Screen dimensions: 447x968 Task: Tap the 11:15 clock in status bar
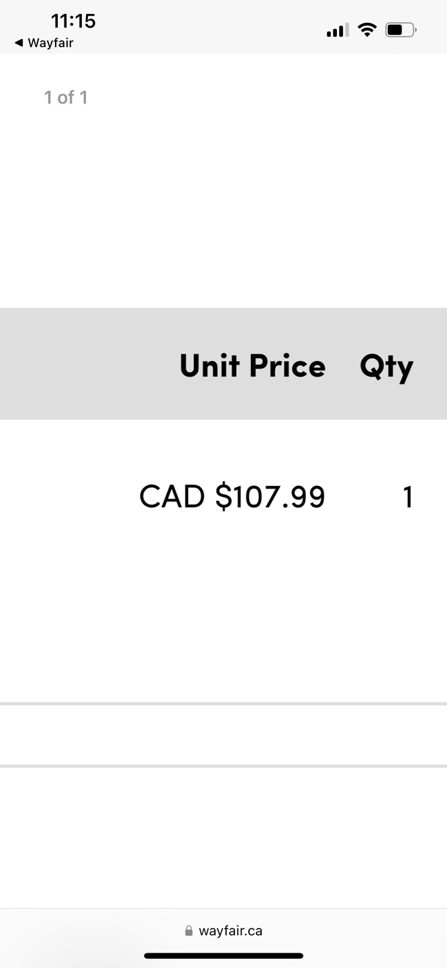(73, 21)
